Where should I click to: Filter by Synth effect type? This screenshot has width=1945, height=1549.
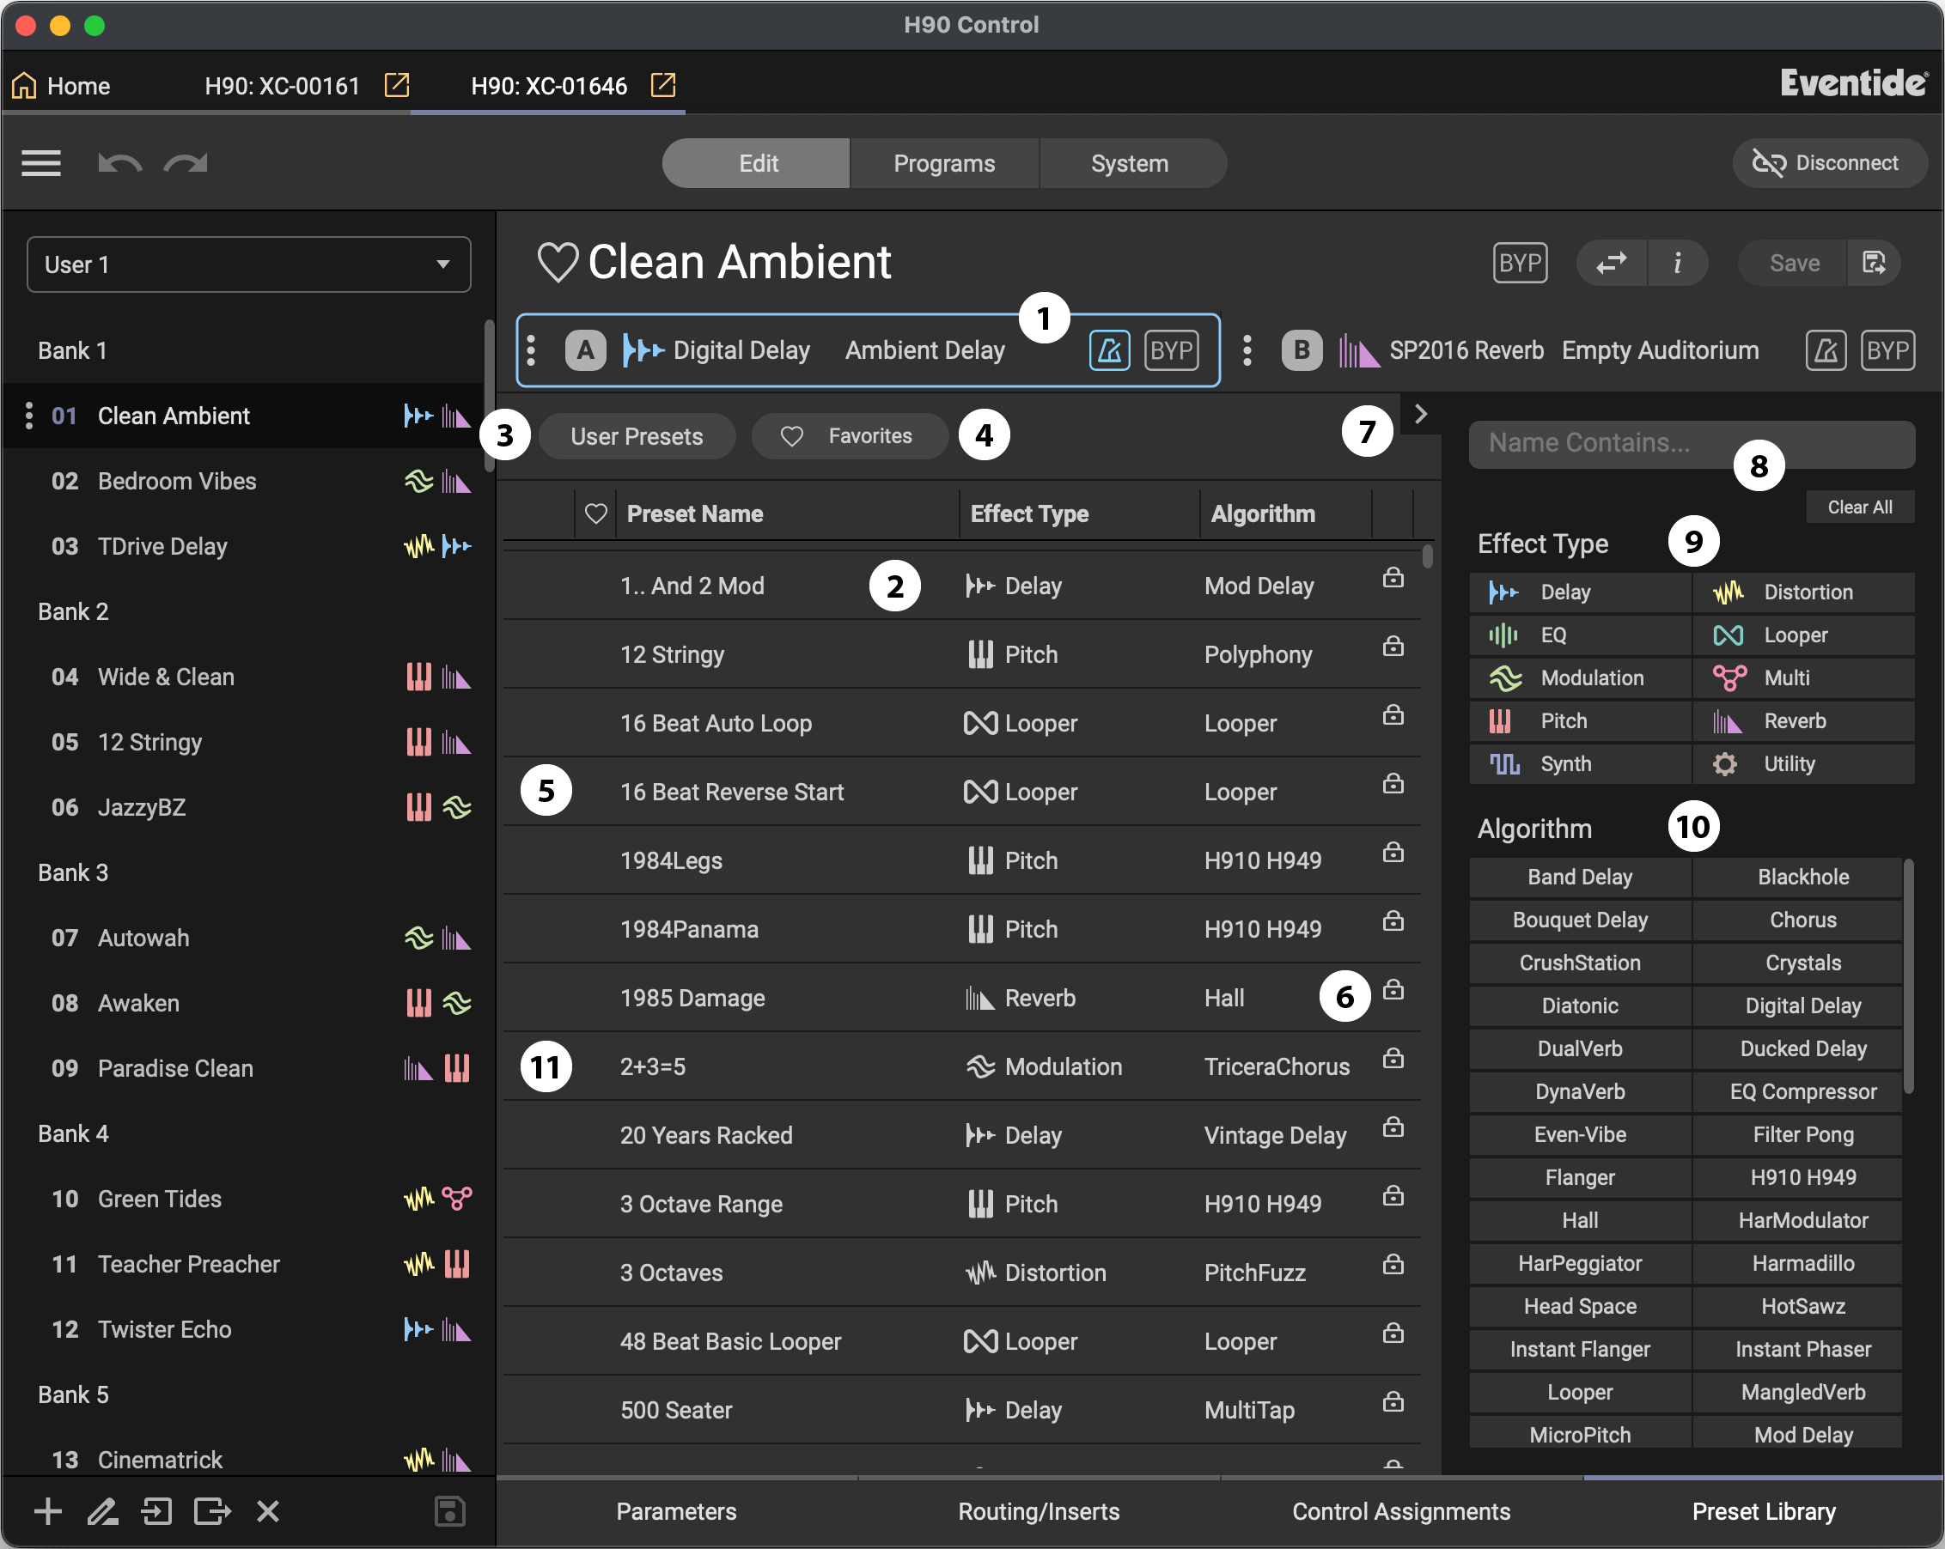(x=1580, y=763)
